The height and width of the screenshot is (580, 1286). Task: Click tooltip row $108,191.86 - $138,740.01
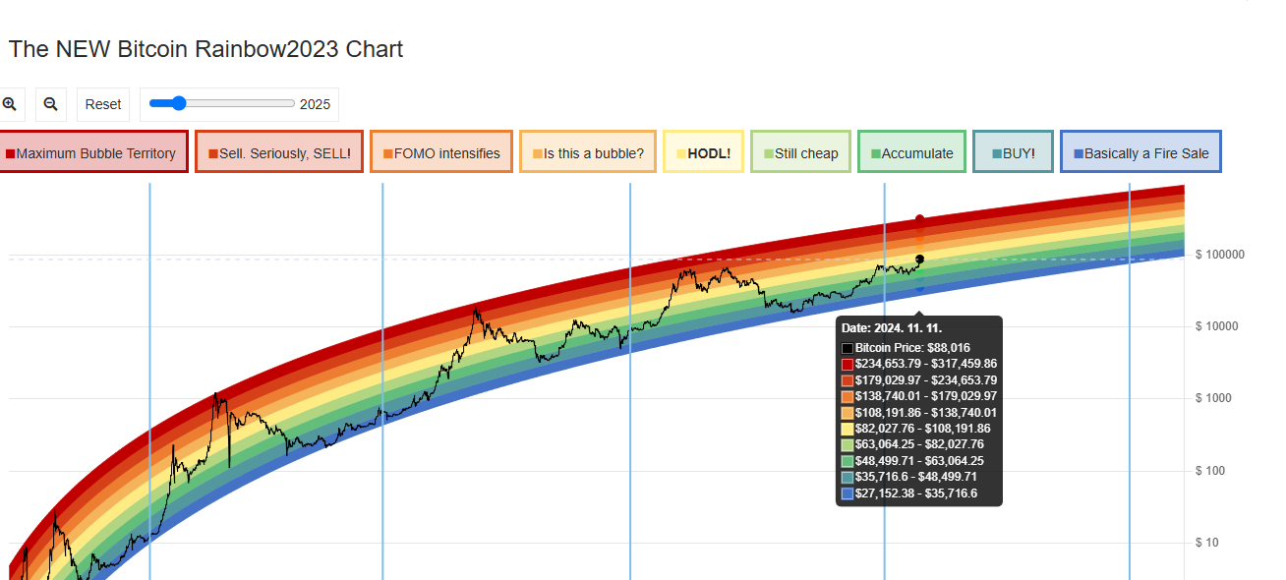coord(919,413)
